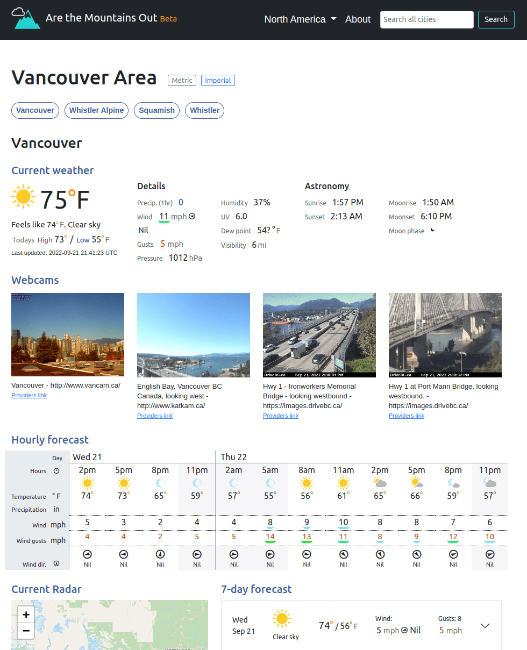
Task: Click the wind direction arrow under 2am
Action: [233, 554]
